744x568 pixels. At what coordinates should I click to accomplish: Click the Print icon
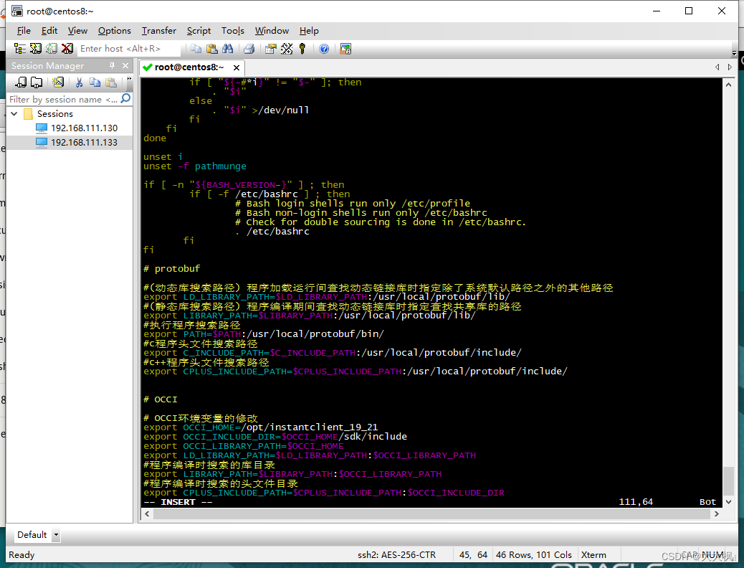[249, 49]
